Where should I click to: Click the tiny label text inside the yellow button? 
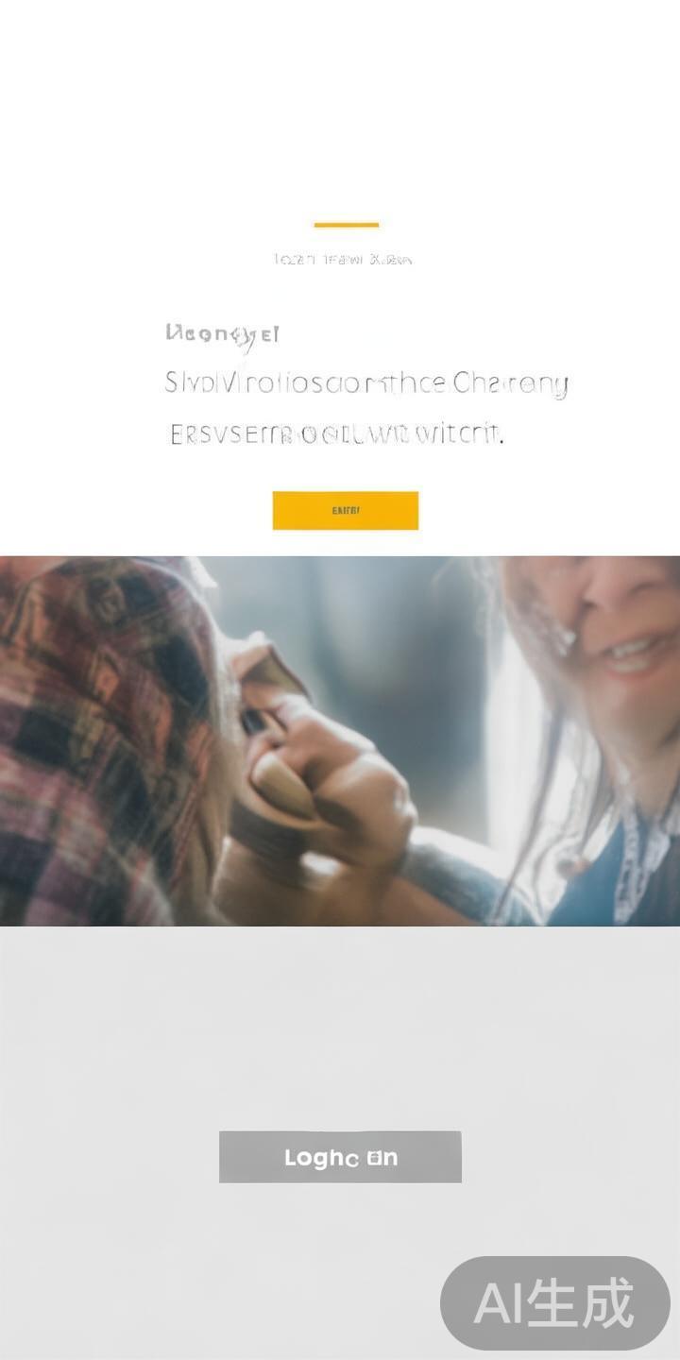[x=346, y=511]
